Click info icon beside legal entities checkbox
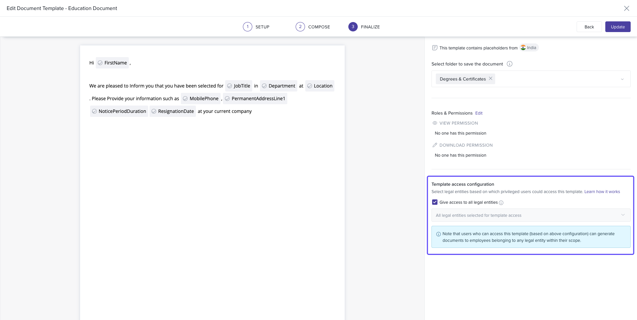637x320 pixels. coord(501,203)
